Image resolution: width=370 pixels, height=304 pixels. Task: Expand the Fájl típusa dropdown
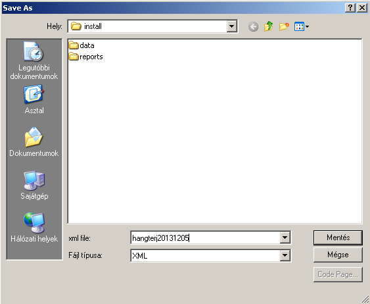[x=285, y=255]
